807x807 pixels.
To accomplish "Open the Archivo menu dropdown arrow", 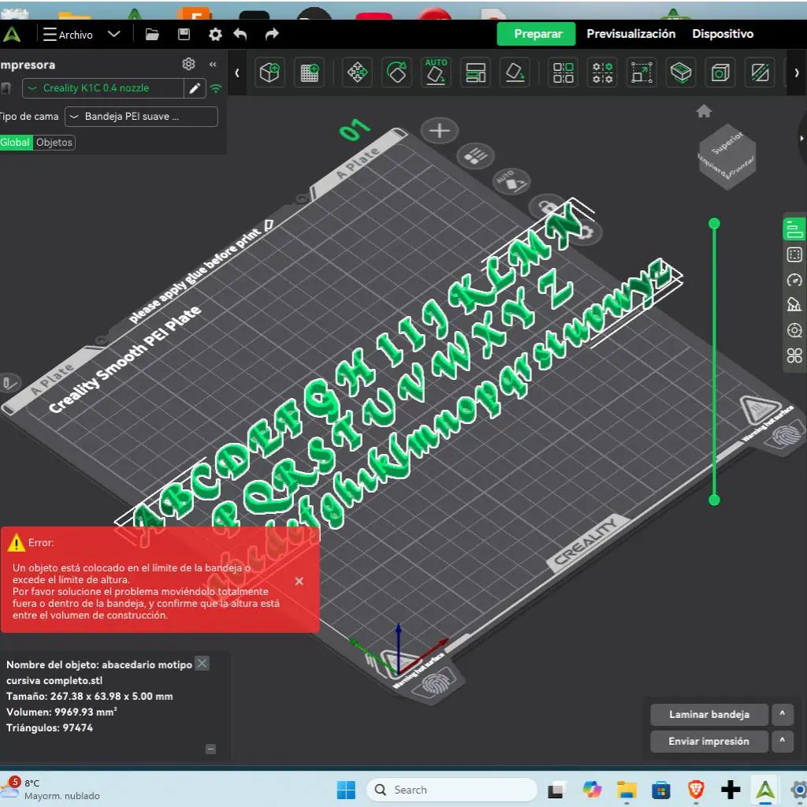I will [x=113, y=35].
